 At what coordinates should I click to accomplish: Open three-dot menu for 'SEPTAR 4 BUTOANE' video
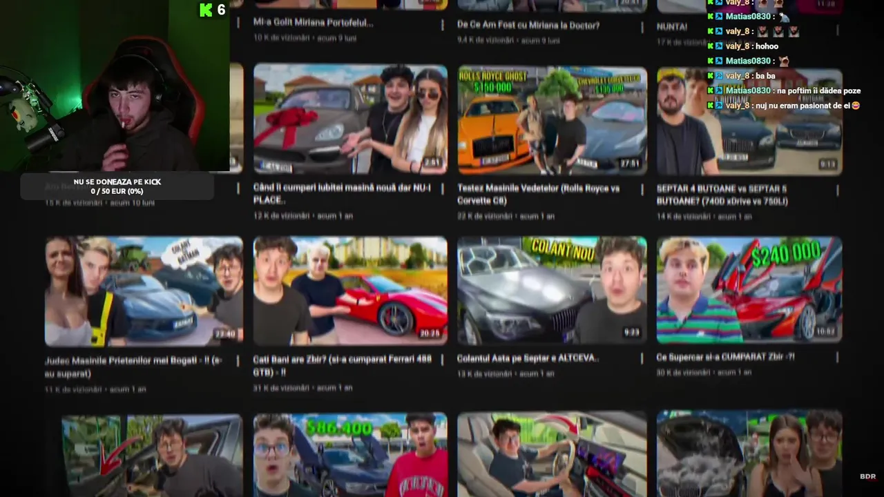838,189
